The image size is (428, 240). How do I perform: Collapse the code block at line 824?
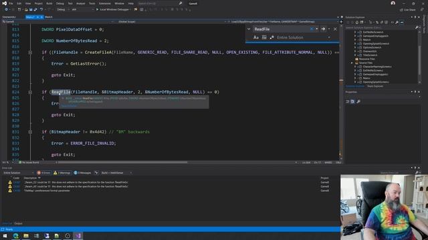(x=30, y=92)
